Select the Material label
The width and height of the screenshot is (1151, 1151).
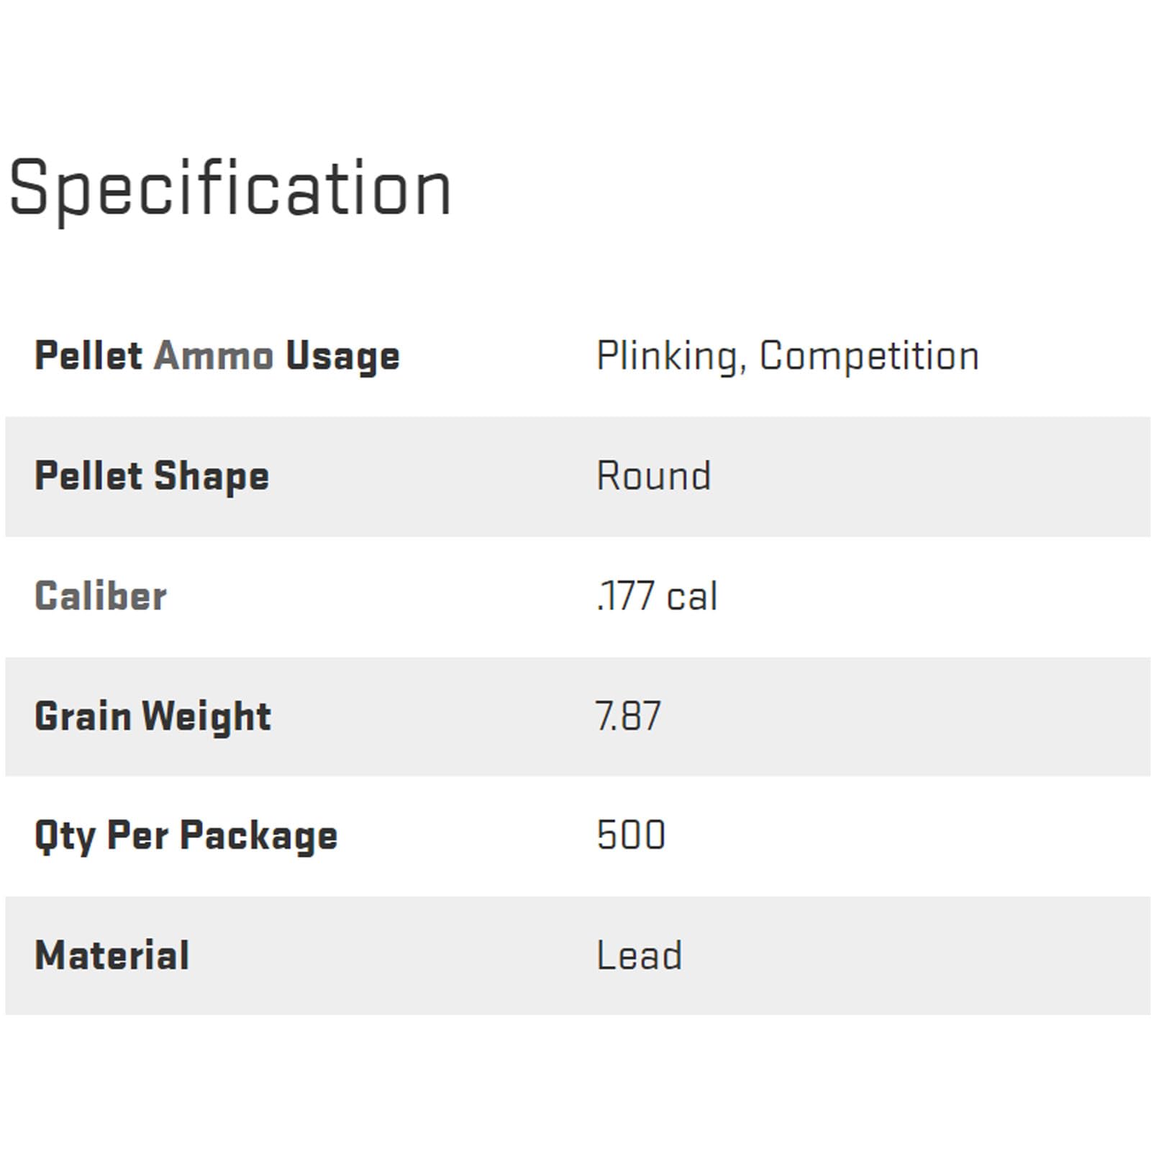click(x=112, y=955)
